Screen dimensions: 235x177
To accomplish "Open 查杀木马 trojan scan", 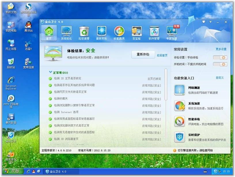I will point(101,33).
